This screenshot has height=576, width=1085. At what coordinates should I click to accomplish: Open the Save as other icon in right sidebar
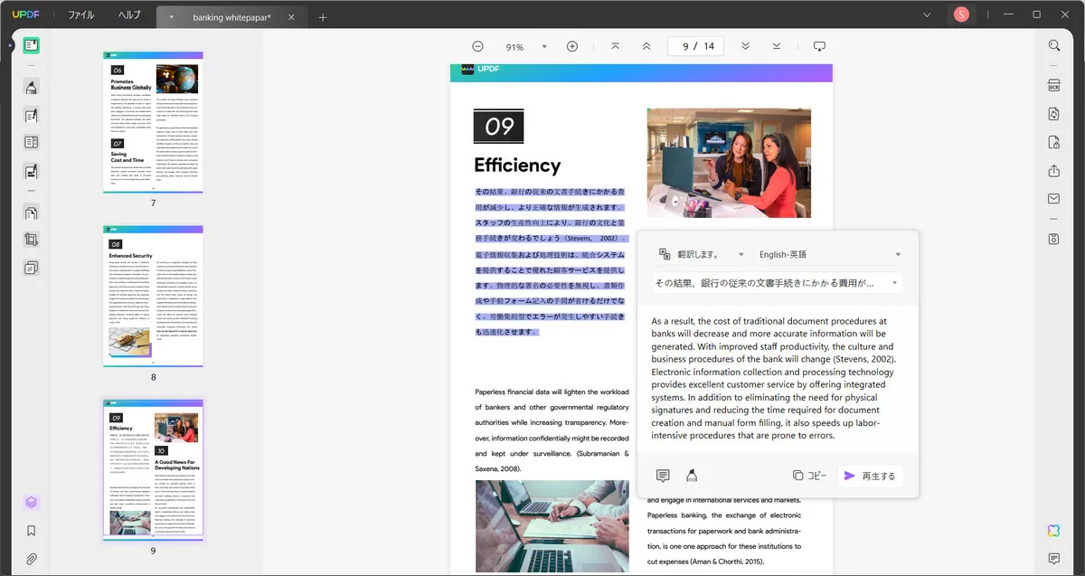click(1054, 239)
